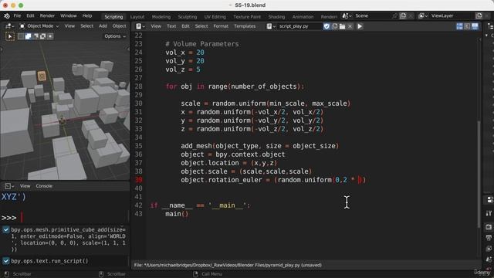Choose the Intersect selection mode icon
The height and width of the screenshot is (278, 494).
pyautogui.click(x=49, y=36)
